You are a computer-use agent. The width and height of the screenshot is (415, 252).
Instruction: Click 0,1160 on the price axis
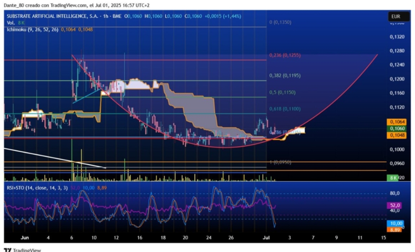click(x=397, y=93)
